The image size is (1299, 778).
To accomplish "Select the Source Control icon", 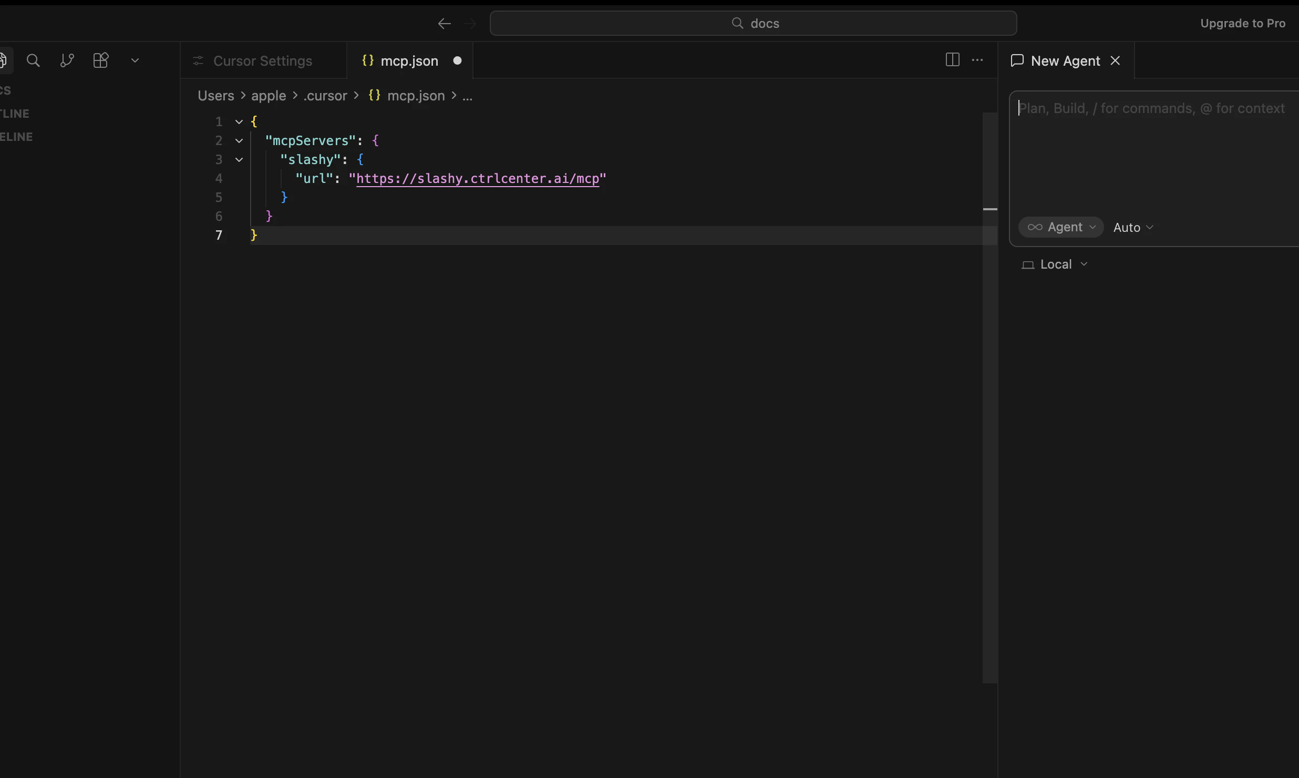I will click(x=66, y=60).
